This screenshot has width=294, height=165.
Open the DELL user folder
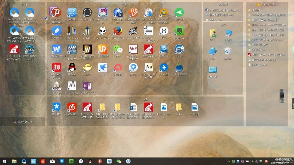click(213, 33)
